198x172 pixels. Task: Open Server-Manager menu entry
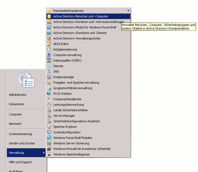pyautogui.click(x=64, y=116)
